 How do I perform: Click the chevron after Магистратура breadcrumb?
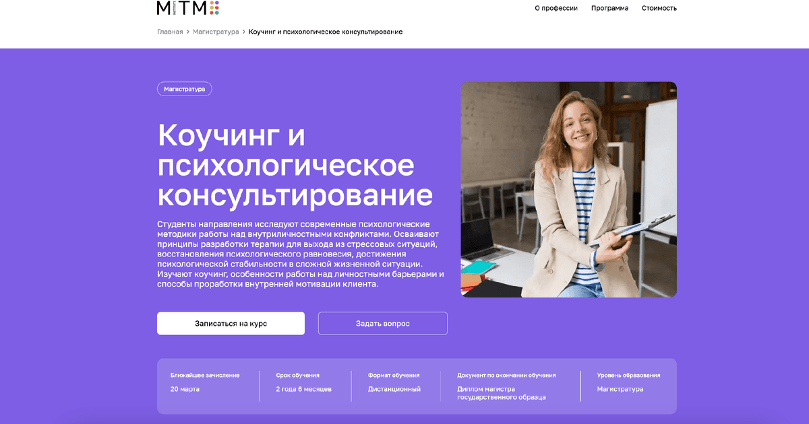(244, 32)
